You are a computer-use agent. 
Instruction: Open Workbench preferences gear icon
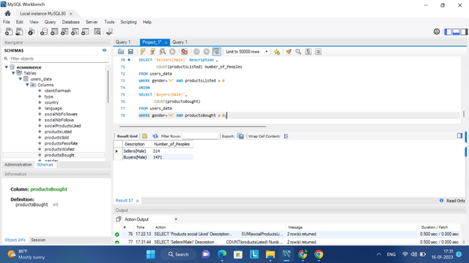pyautogui.click(x=437, y=31)
